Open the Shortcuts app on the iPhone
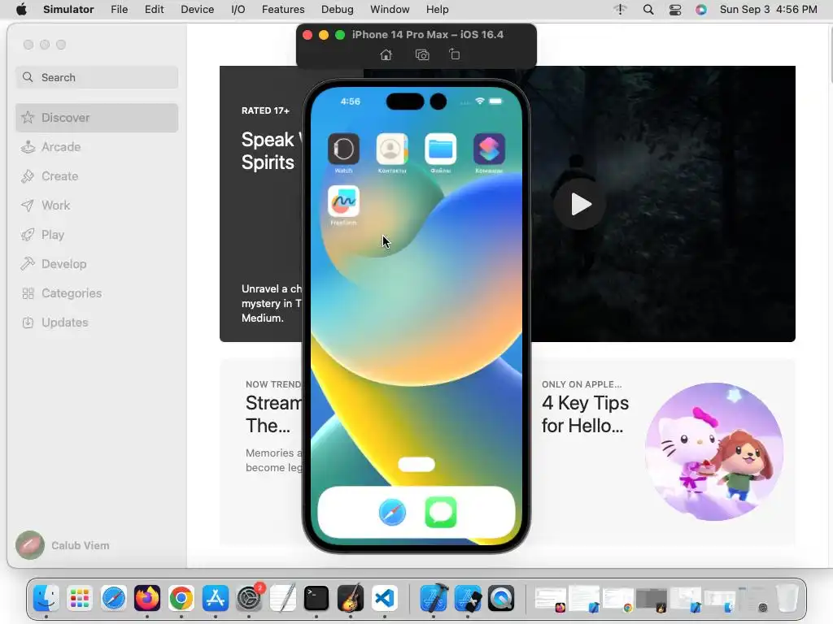The width and height of the screenshot is (833, 624). click(489, 149)
